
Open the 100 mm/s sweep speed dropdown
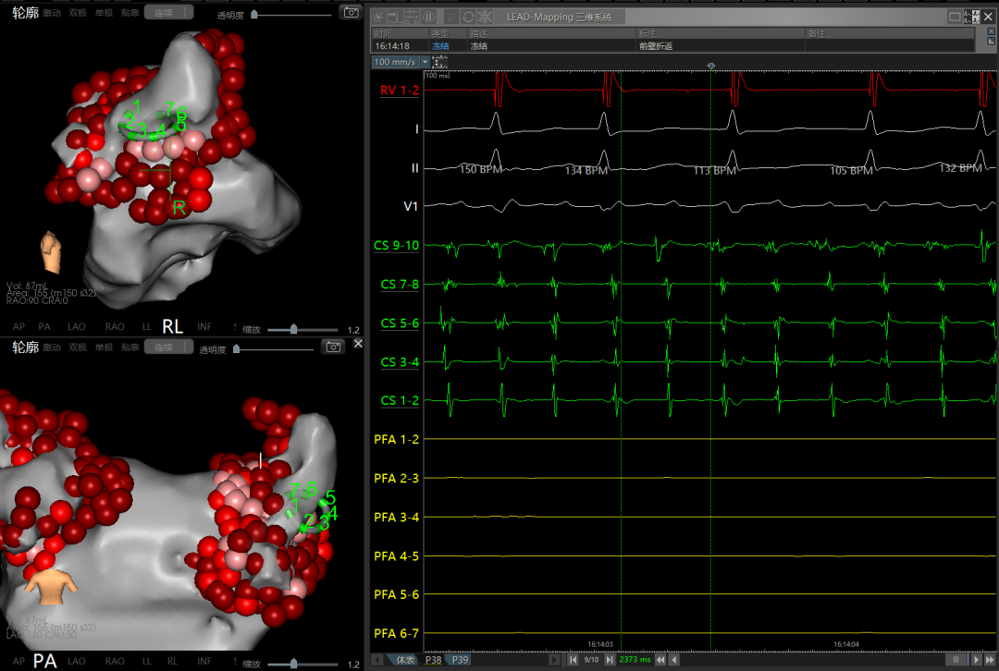coord(425,62)
